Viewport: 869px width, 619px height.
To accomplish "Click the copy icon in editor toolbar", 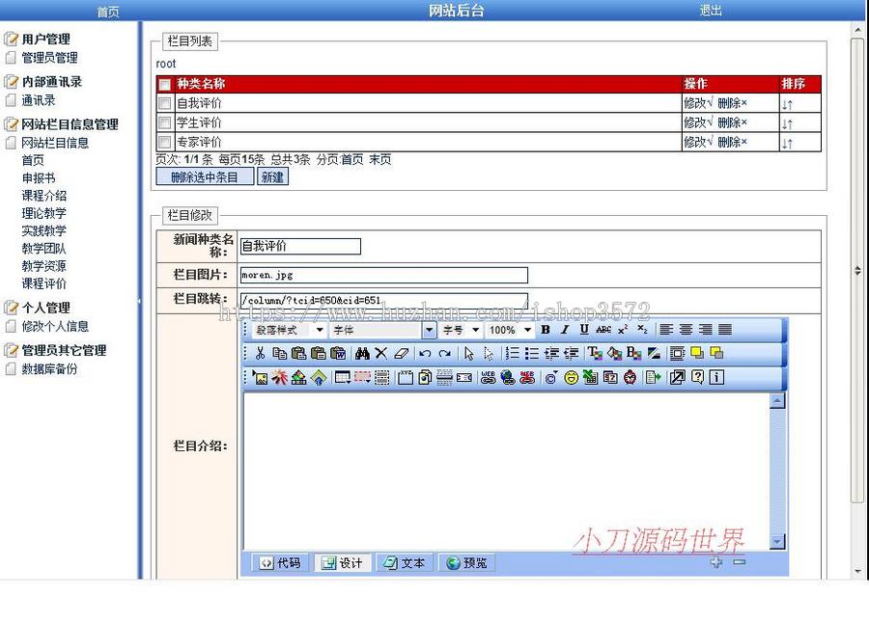I will (x=280, y=354).
